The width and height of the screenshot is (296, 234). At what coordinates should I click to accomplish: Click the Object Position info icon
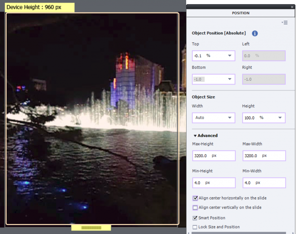tap(255, 33)
